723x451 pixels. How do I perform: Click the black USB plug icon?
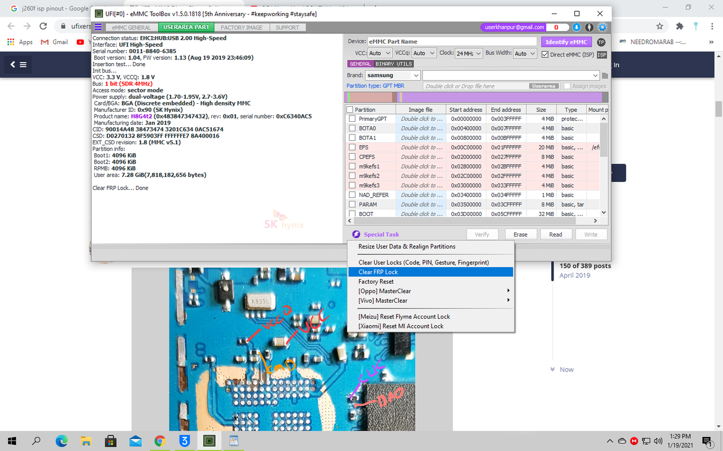tap(590, 27)
